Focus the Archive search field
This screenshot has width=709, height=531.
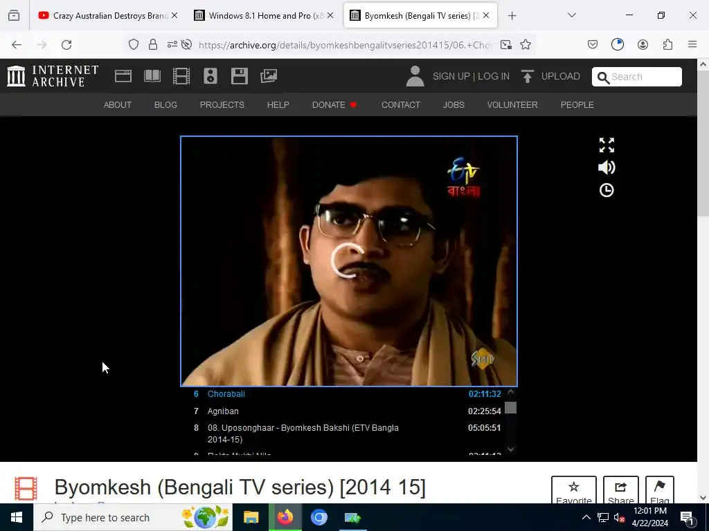click(637, 77)
